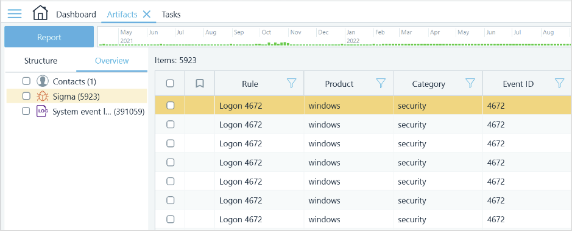Image resolution: width=572 pixels, height=232 pixels.
Task: Click 'windows' in the highlighted row
Action: (324, 106)
